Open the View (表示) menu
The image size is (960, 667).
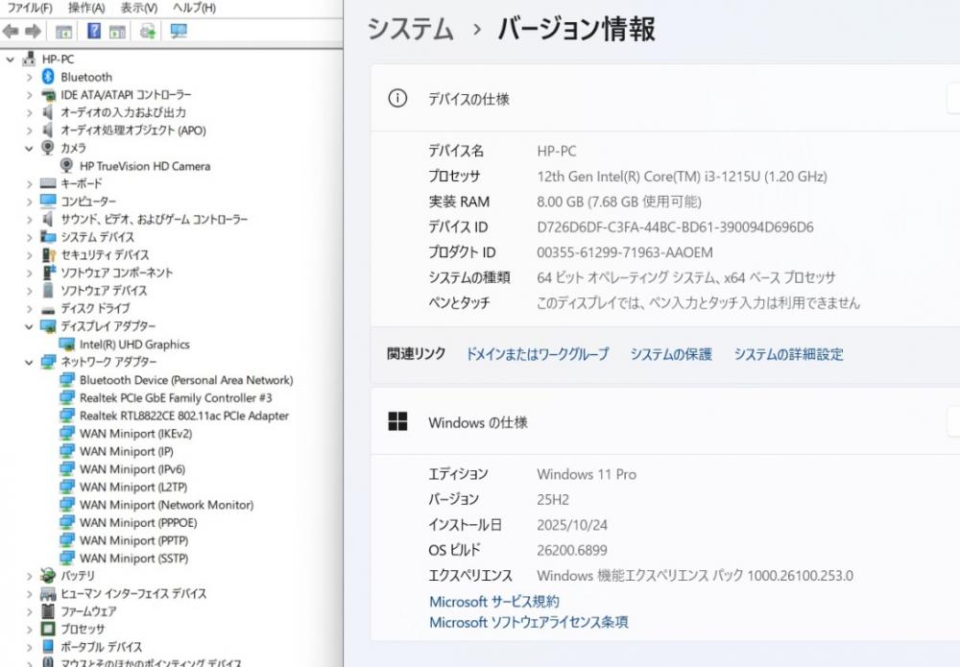coord(139,8)
